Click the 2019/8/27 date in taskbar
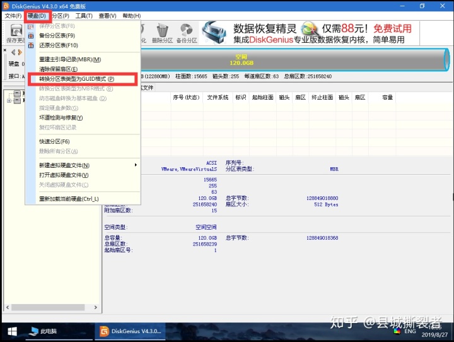Viewport: 454px width, 342px height. click(x=434, y=335)
